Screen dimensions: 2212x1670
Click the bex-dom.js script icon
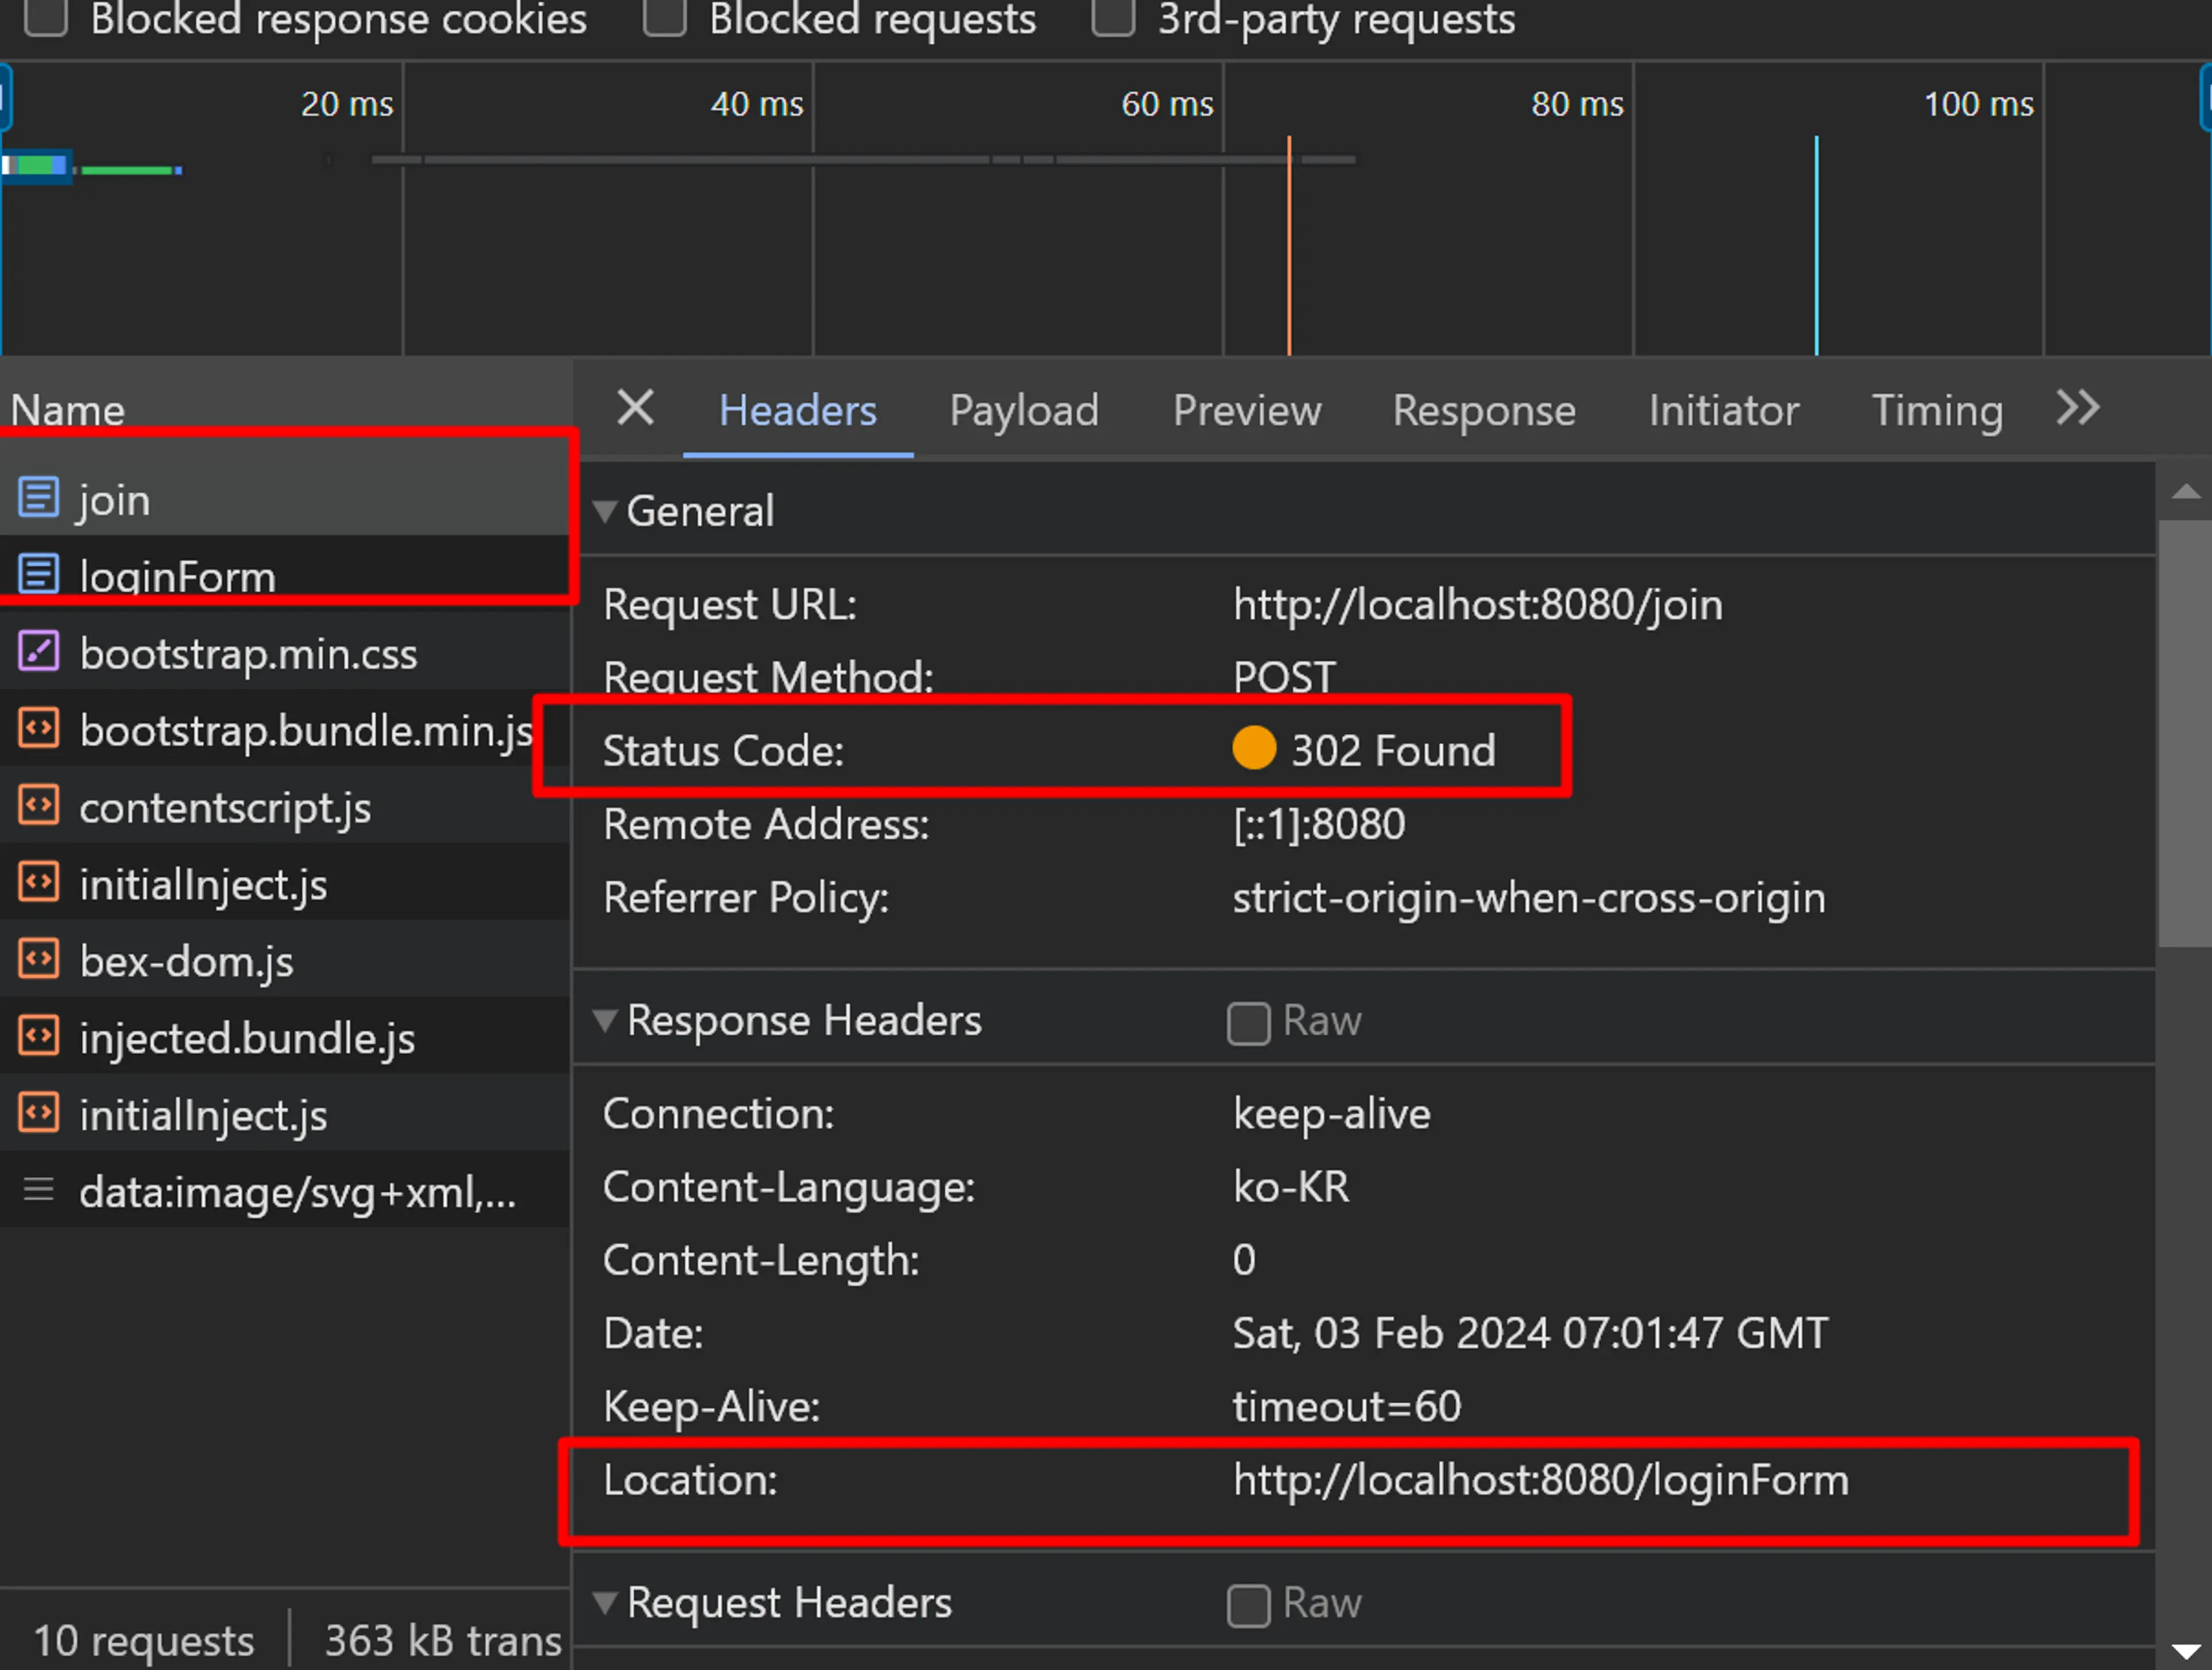coord(39,959)
